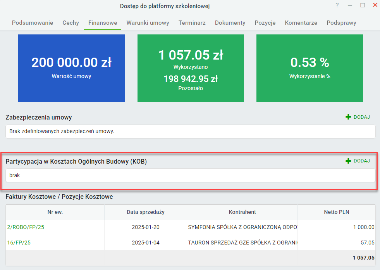Maximize the window
The height and width of the screenshot is (270, 380).
(x=363, y=5)
